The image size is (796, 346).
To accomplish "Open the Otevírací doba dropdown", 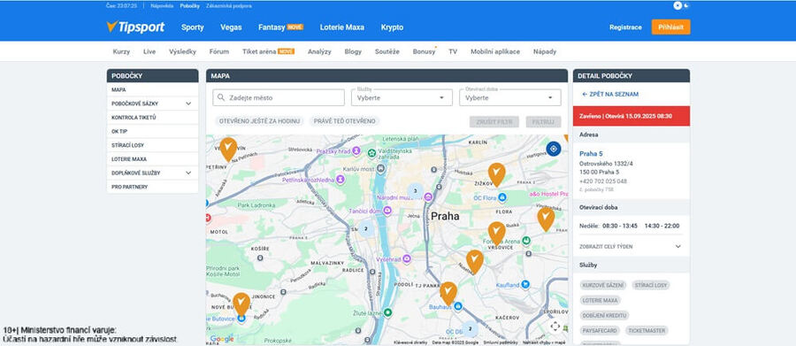I will click(510, 97).
